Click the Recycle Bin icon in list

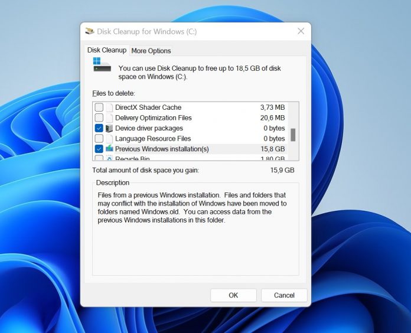(109, 159)
